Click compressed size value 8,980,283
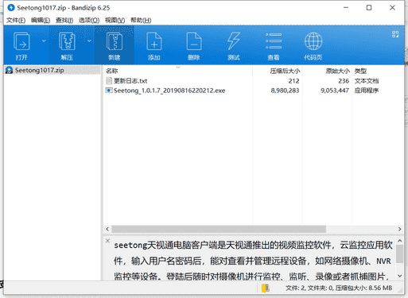This screenshot has height=298, width=408. pyautogui.click(x=285, y=91)
